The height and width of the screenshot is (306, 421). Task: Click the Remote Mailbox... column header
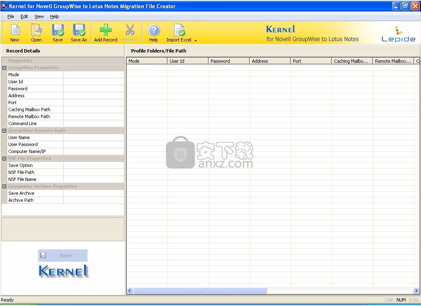[393, 61]
